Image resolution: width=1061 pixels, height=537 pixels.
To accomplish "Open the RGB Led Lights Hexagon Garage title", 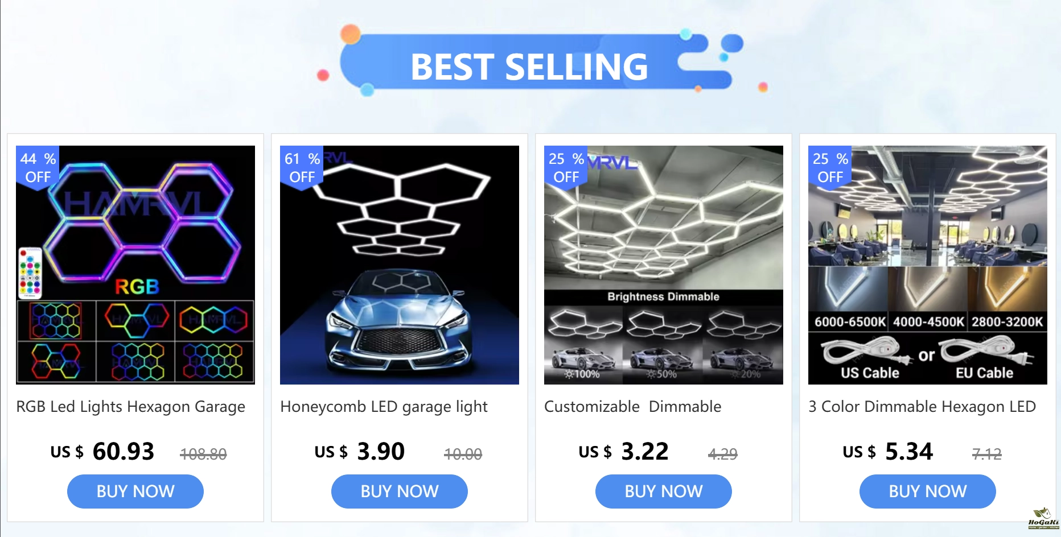I will point(131,407).
